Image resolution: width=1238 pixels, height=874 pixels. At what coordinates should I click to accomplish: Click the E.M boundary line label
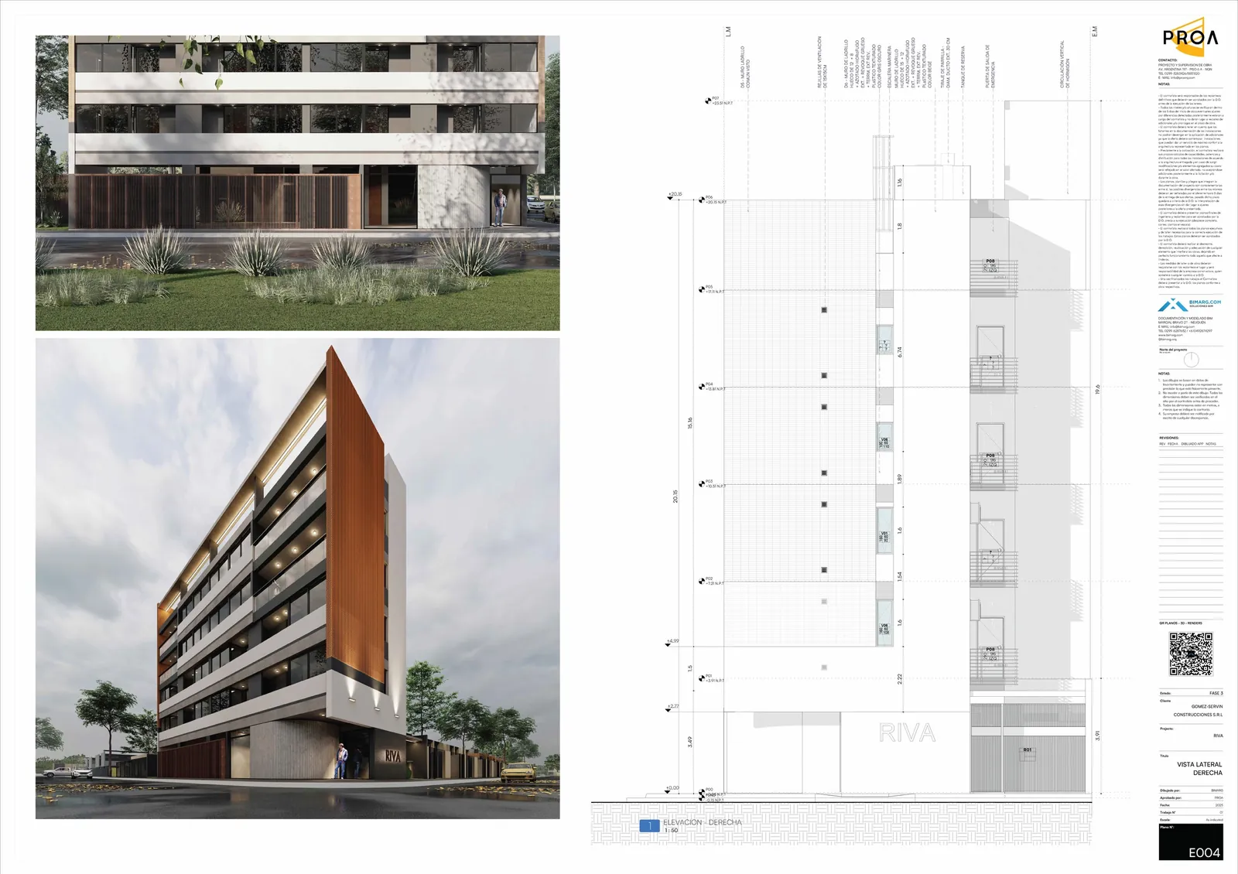click(1094, 31)
